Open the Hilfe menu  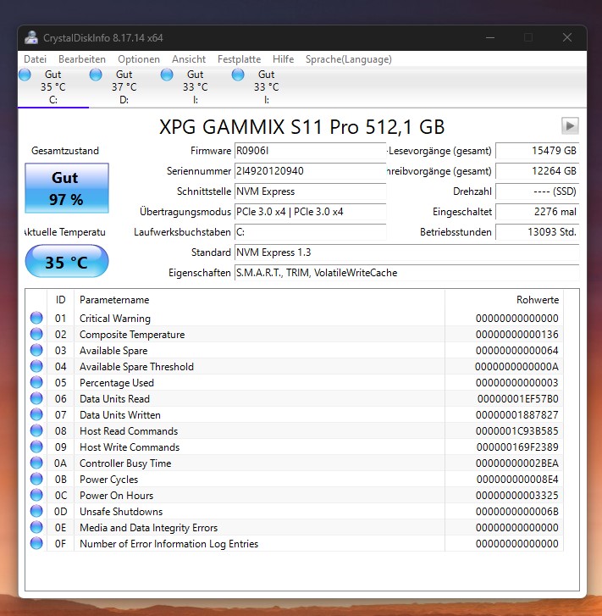pyautogui.click(x=283, y=59)
